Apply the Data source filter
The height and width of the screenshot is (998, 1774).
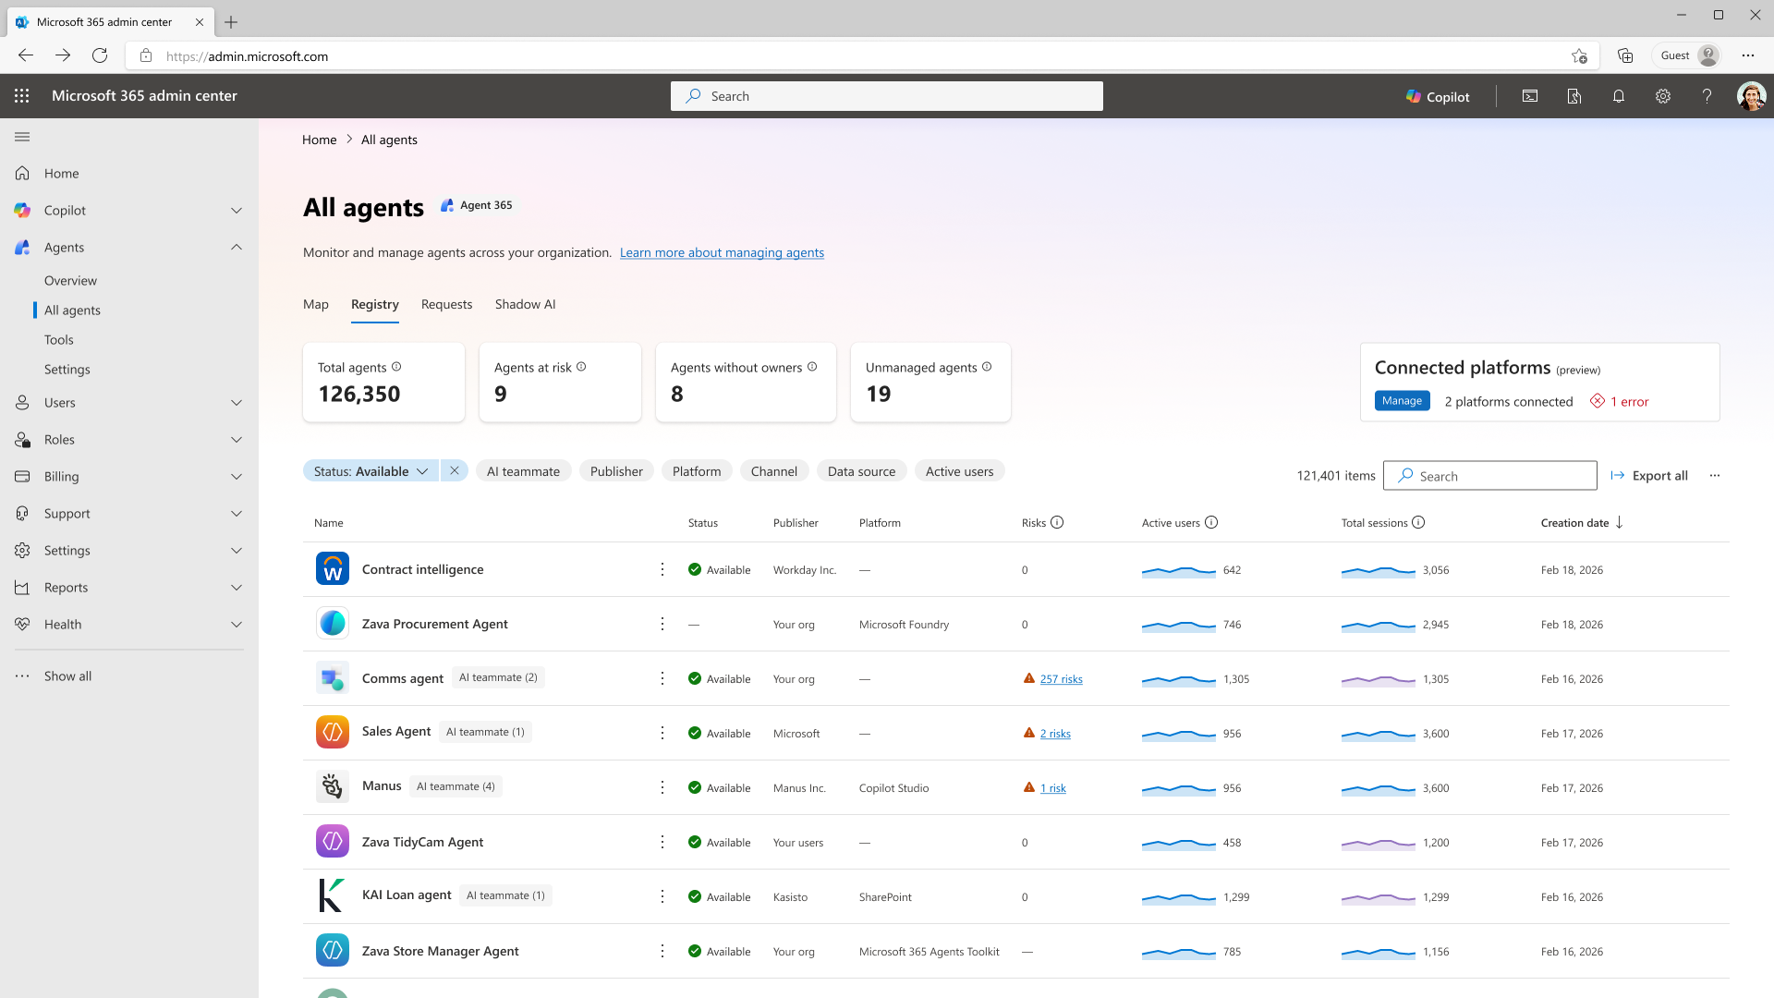click(861, 471)
